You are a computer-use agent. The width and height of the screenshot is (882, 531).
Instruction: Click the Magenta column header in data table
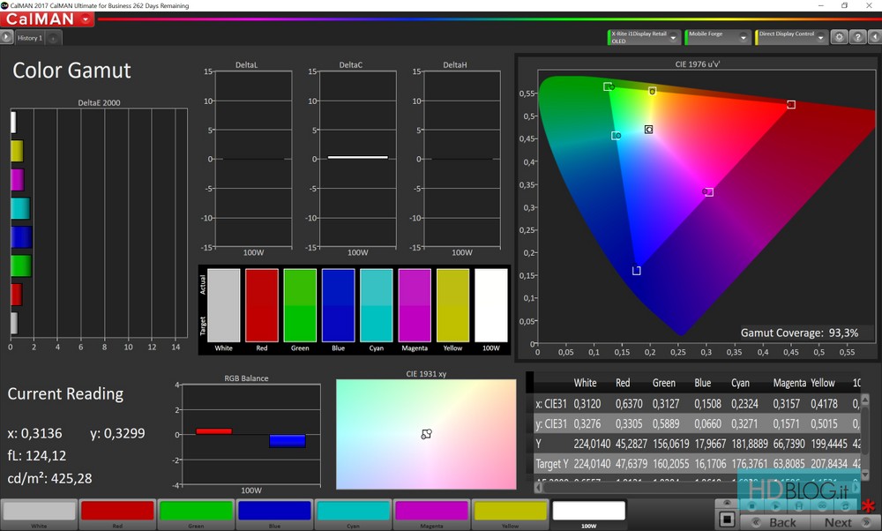click(789, 383)
